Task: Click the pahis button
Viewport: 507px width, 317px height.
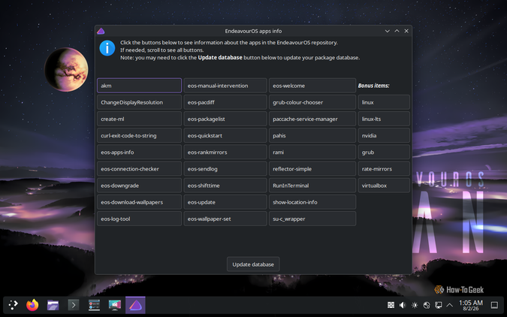Action: pyautogui.click(x=312, y=135)
